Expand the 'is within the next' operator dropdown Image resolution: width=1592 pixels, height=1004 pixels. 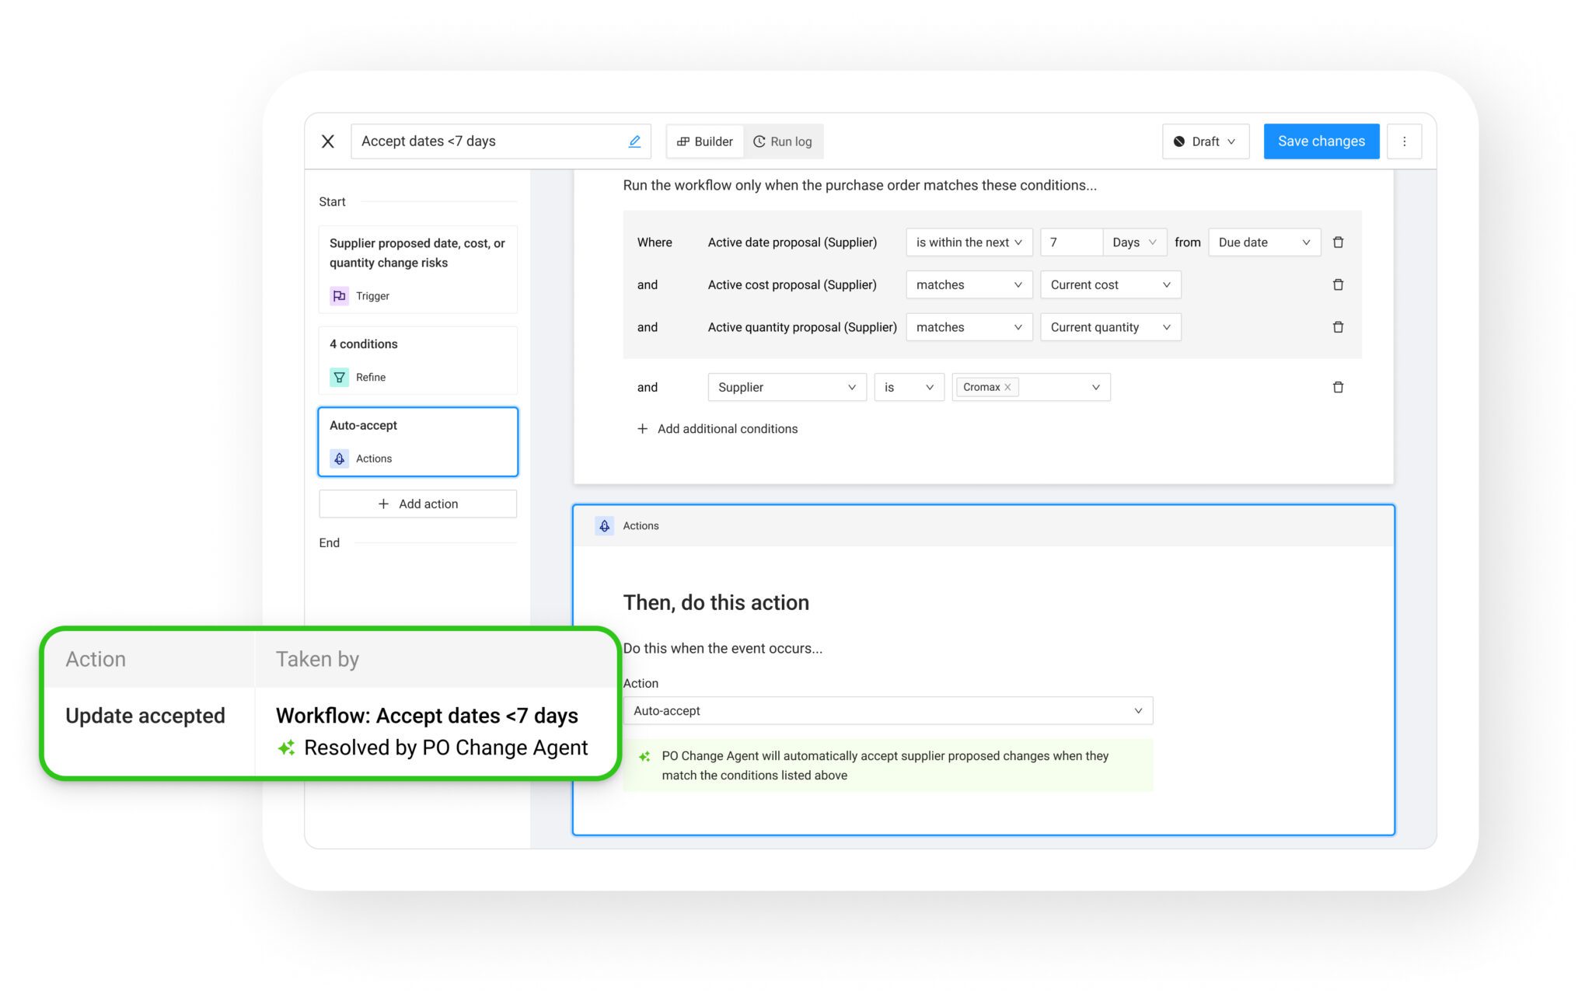point(969,242)
